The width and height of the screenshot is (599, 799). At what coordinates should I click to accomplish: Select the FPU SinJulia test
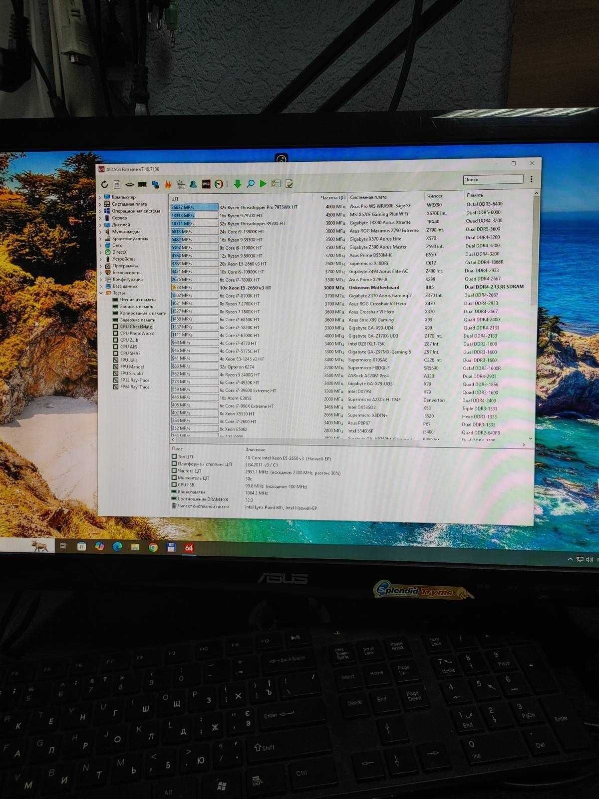pos(132,373)
